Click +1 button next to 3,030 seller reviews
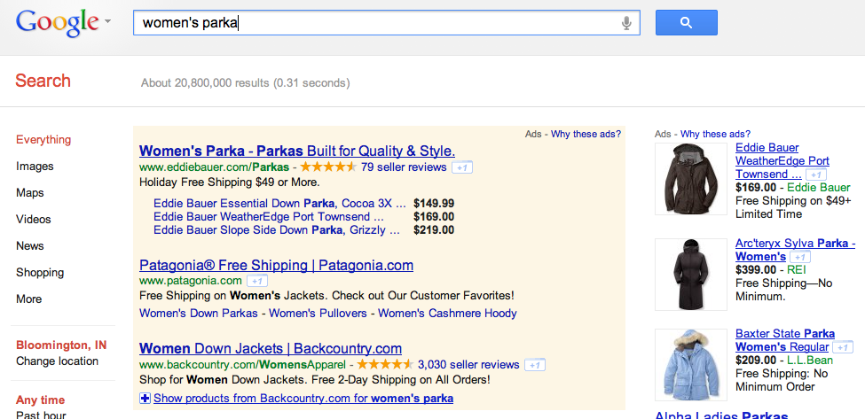The height and width of the screenshot is (419, 865). [x=535, y=364]
